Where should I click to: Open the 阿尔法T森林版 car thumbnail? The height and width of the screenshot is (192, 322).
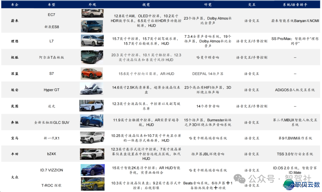(92, 57)
